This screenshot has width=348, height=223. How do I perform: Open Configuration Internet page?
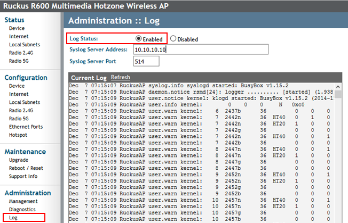[x=19, y=94]
